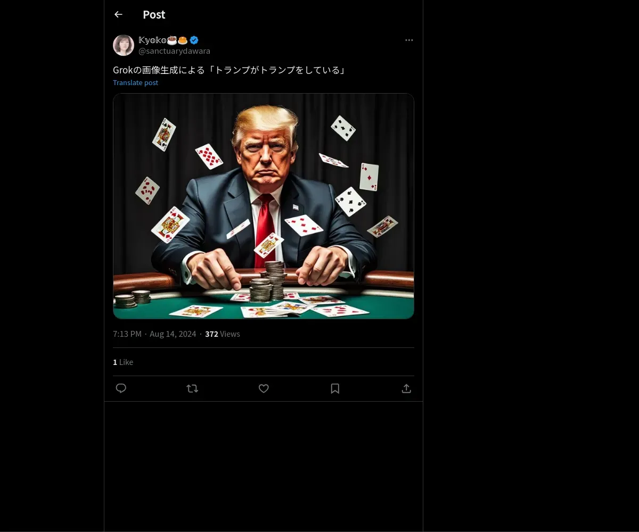639x532 pixels.
Task: Click the Post page heading
Action: pyautogui.click(x=154, y=15)
